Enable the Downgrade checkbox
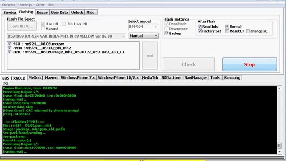Viewport: 286px width, 161px height. [167, 29]
